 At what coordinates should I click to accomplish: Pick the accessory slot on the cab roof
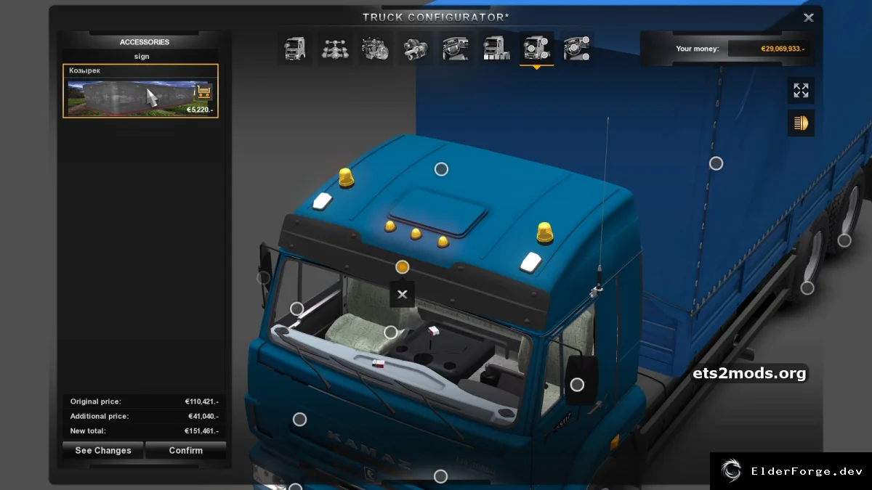pyautogui.click(x=441, y=169)
